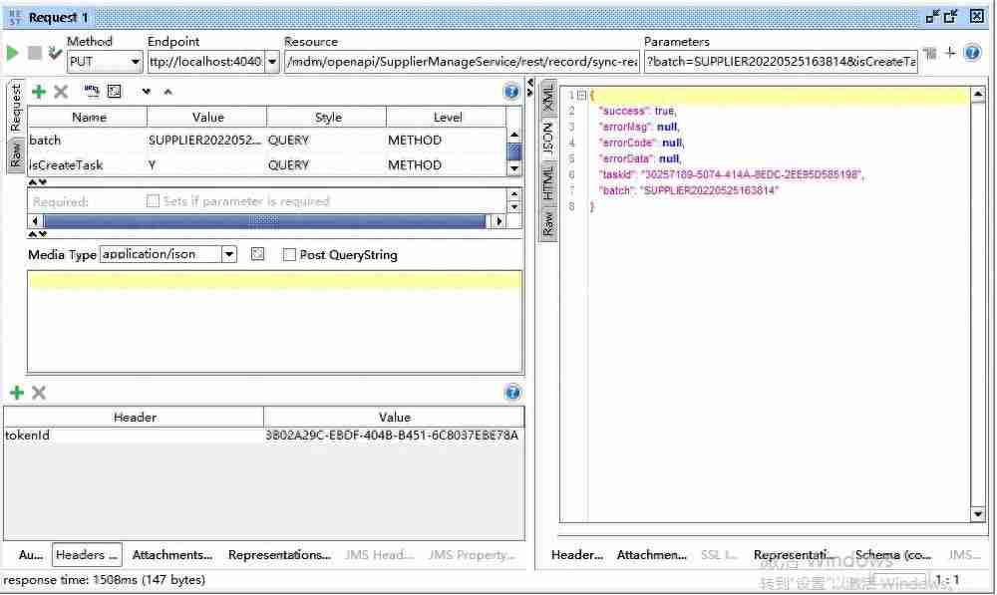Image resolution: width=997 pixels, height=595 pixels.
Task: Move the parameter down with the down arrow
Action: click(x=147, y=92)
